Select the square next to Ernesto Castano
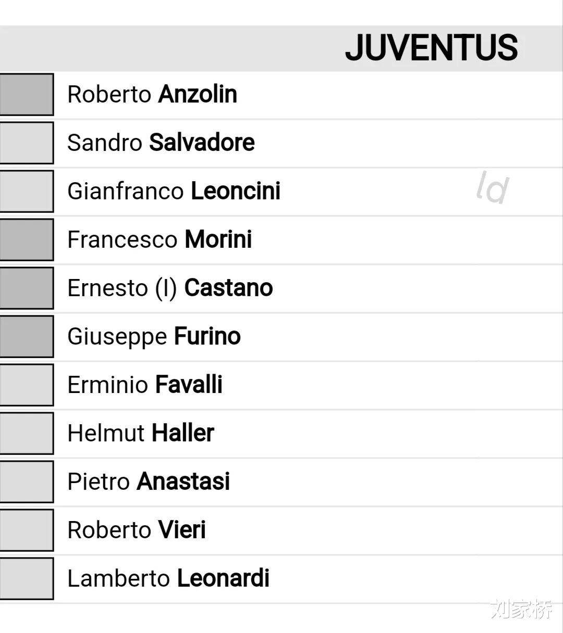Screen dimensions: 563x633 tap(26, 288)
